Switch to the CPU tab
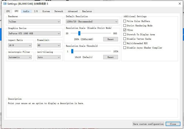 (x=8, y=11)
